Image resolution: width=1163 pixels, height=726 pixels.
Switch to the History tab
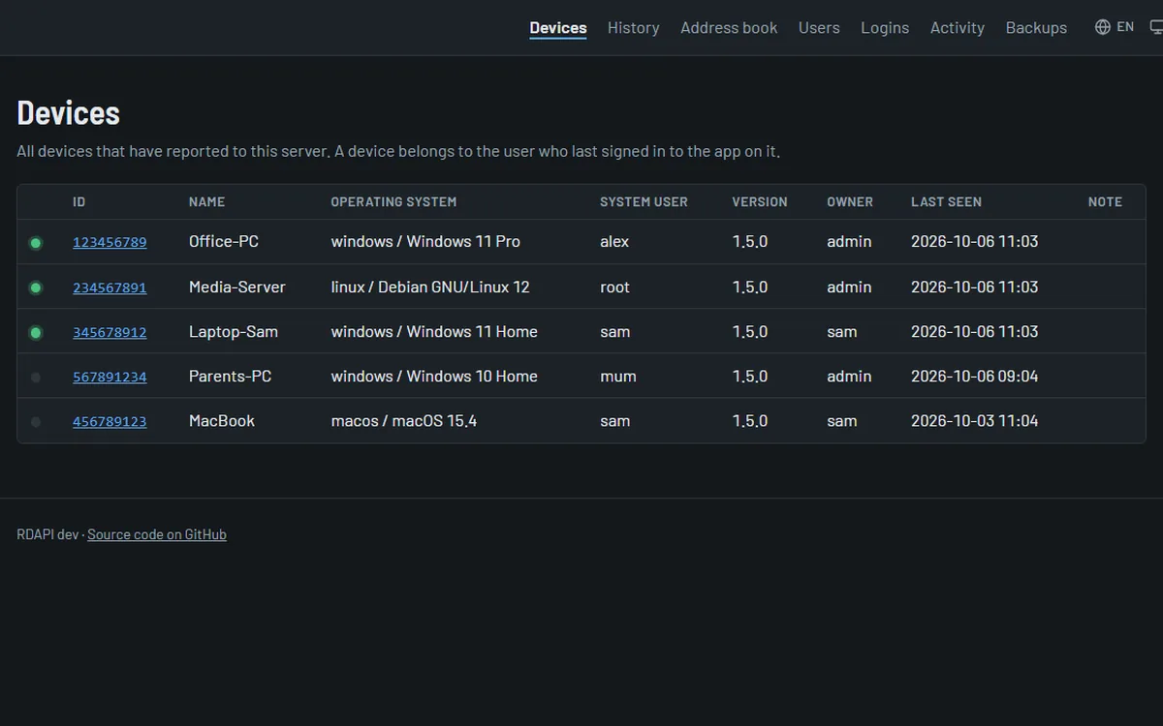pyautogui.click(x=634, y=28)
